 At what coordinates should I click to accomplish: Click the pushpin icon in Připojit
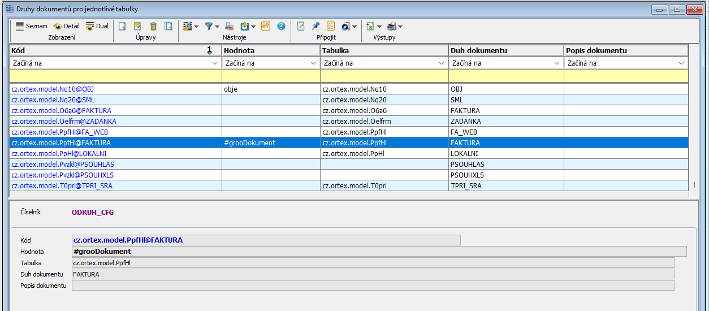click(x=315, y=26)
